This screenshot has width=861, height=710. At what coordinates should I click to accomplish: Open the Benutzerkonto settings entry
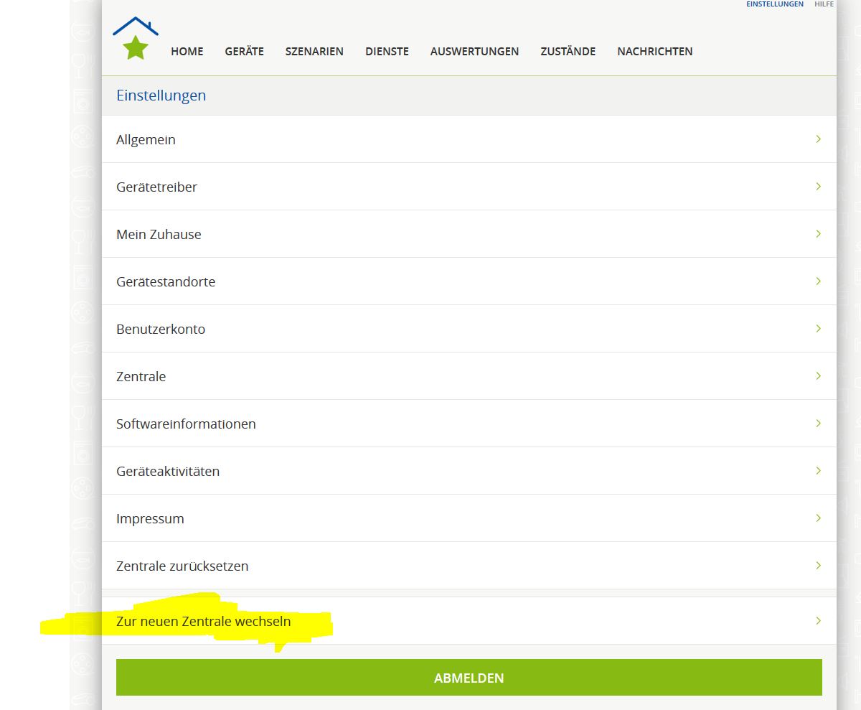coord(161,329)
